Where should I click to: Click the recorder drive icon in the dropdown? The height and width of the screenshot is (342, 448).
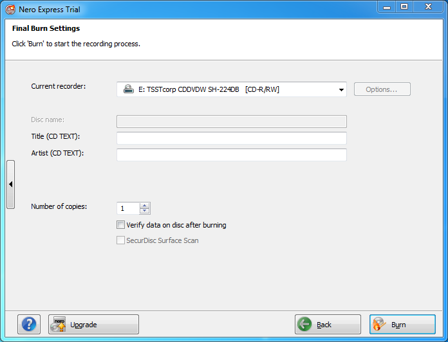click(129, 89)
